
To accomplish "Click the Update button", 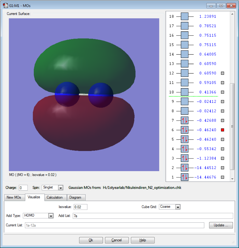I will pyautogui.click(x=221, y=225).
